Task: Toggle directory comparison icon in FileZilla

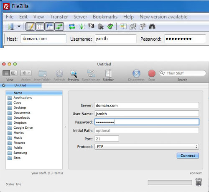Action: tap(133, 26)
